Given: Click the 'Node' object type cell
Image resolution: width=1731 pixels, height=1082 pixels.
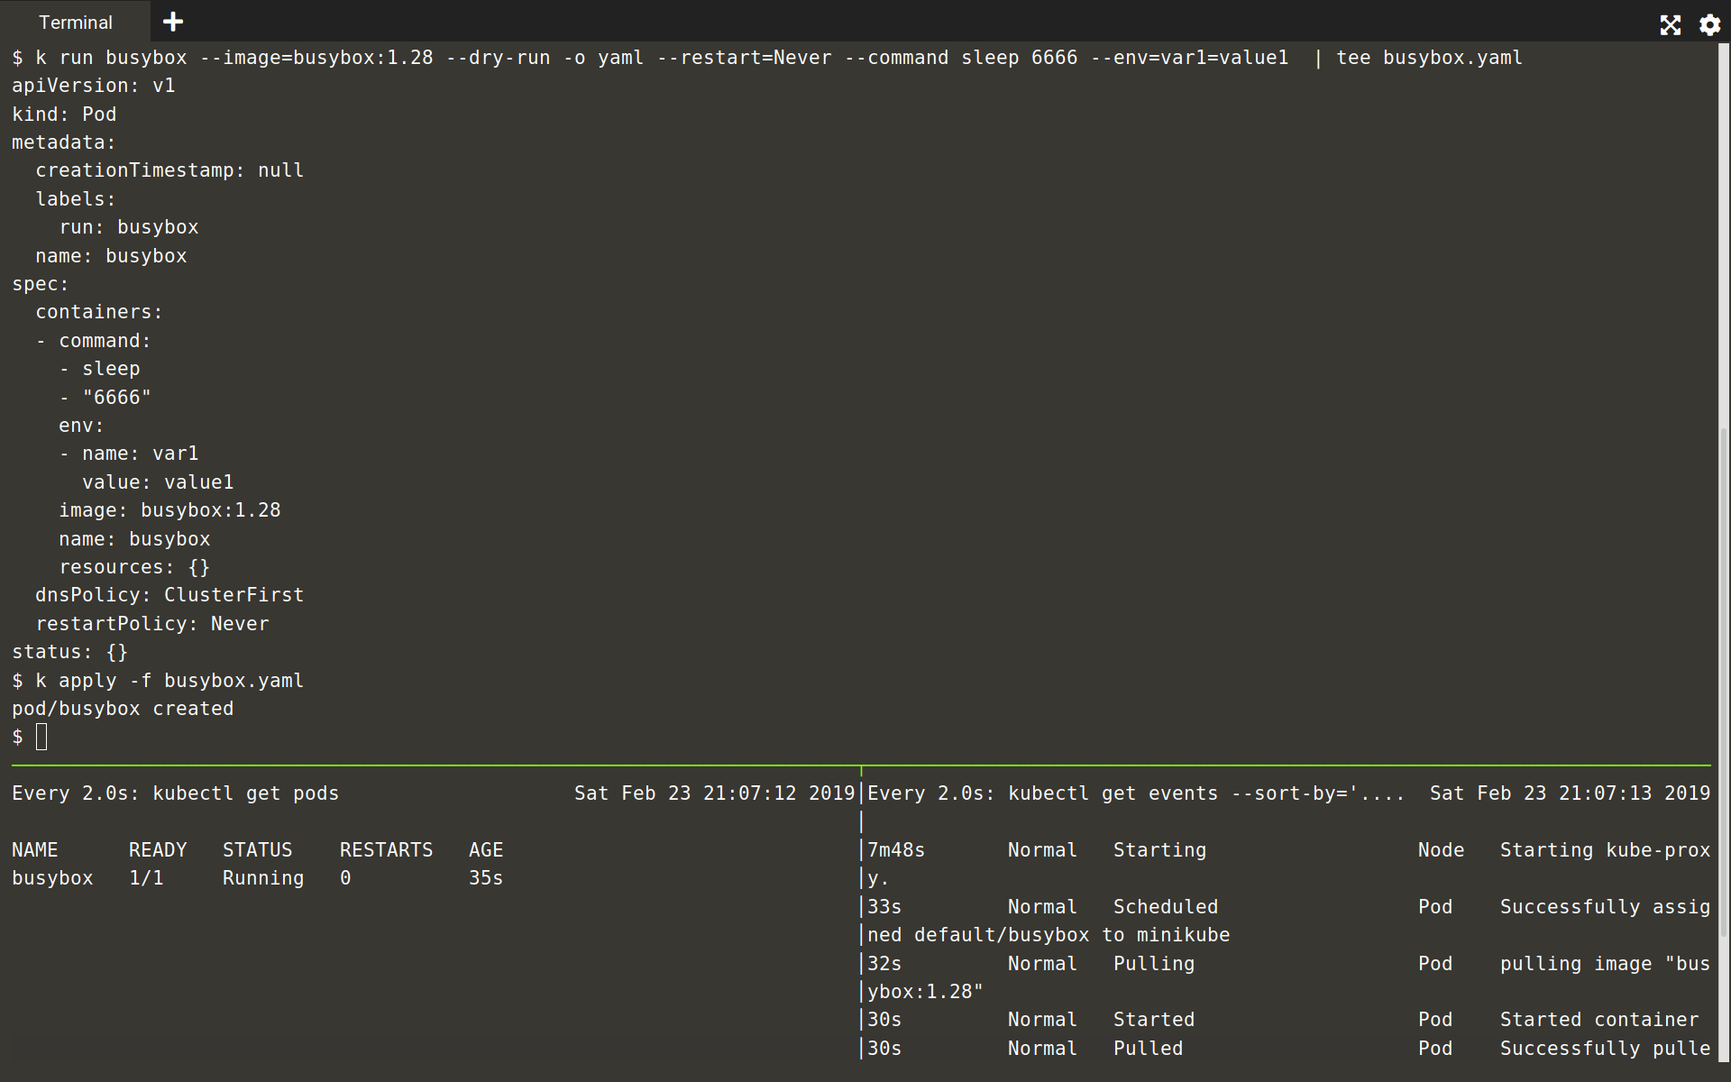Looking at the screenshot, I should (1441, 850).
